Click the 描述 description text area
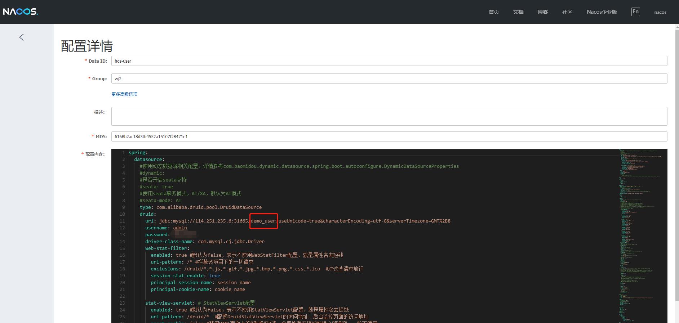Image resolution: width=679 pixels, height=323 pixels. [x=389, y=116]
